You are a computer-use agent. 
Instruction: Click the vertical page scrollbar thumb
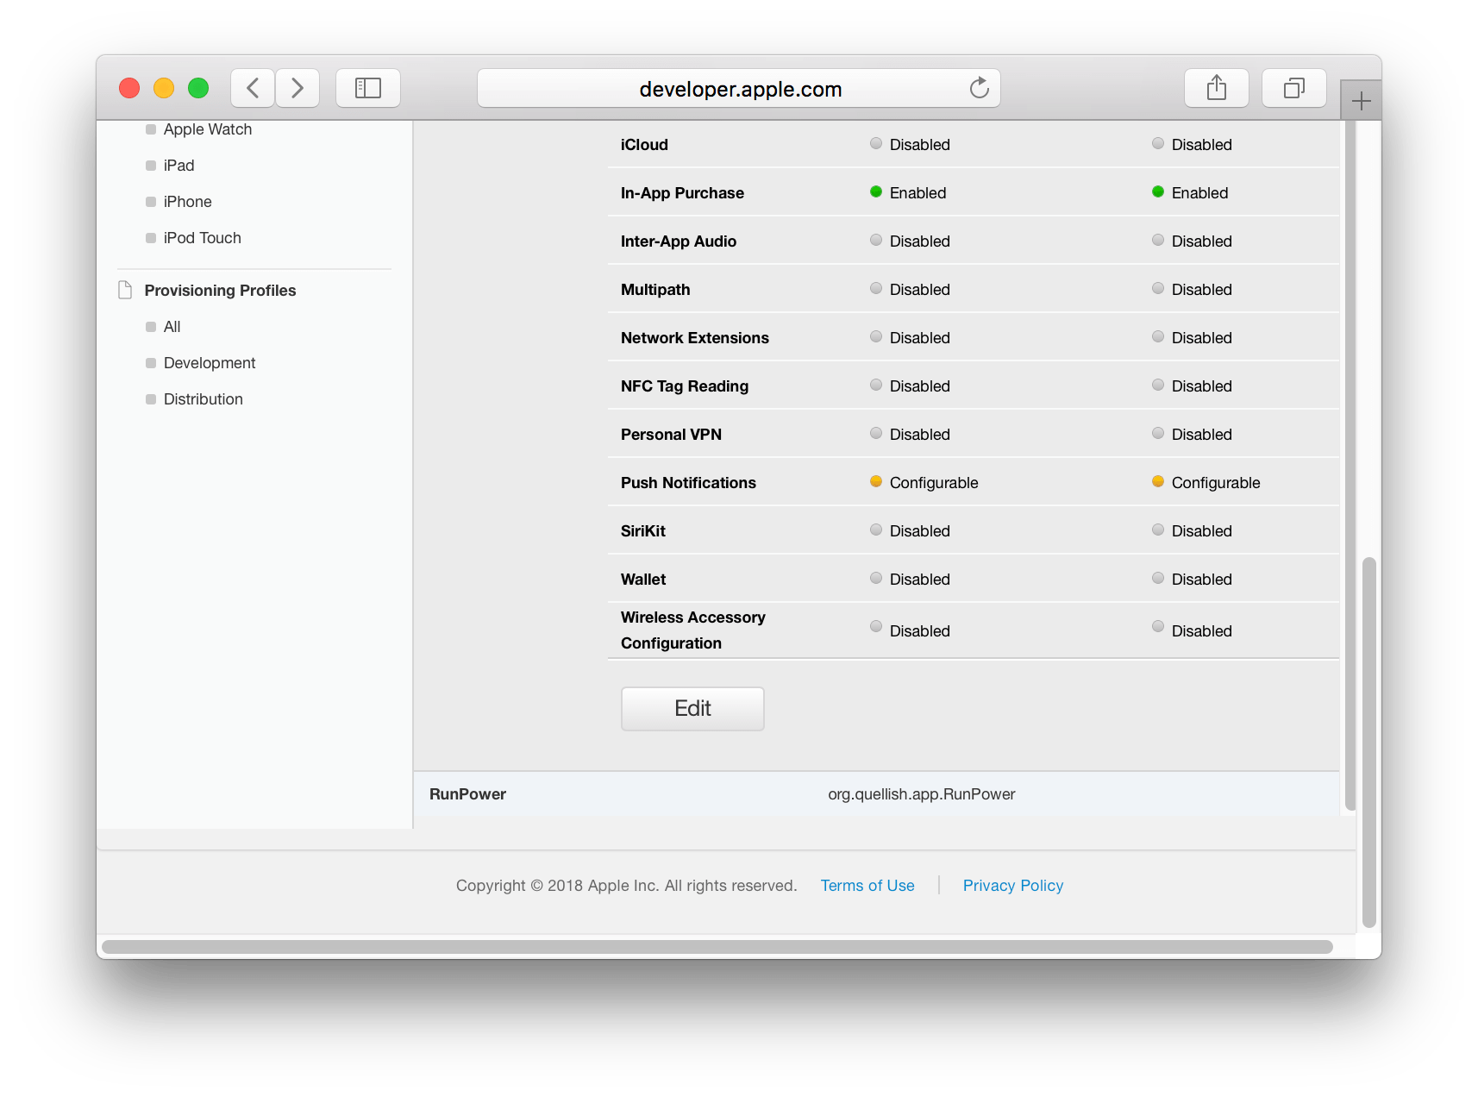click(x=1368, y=743)
